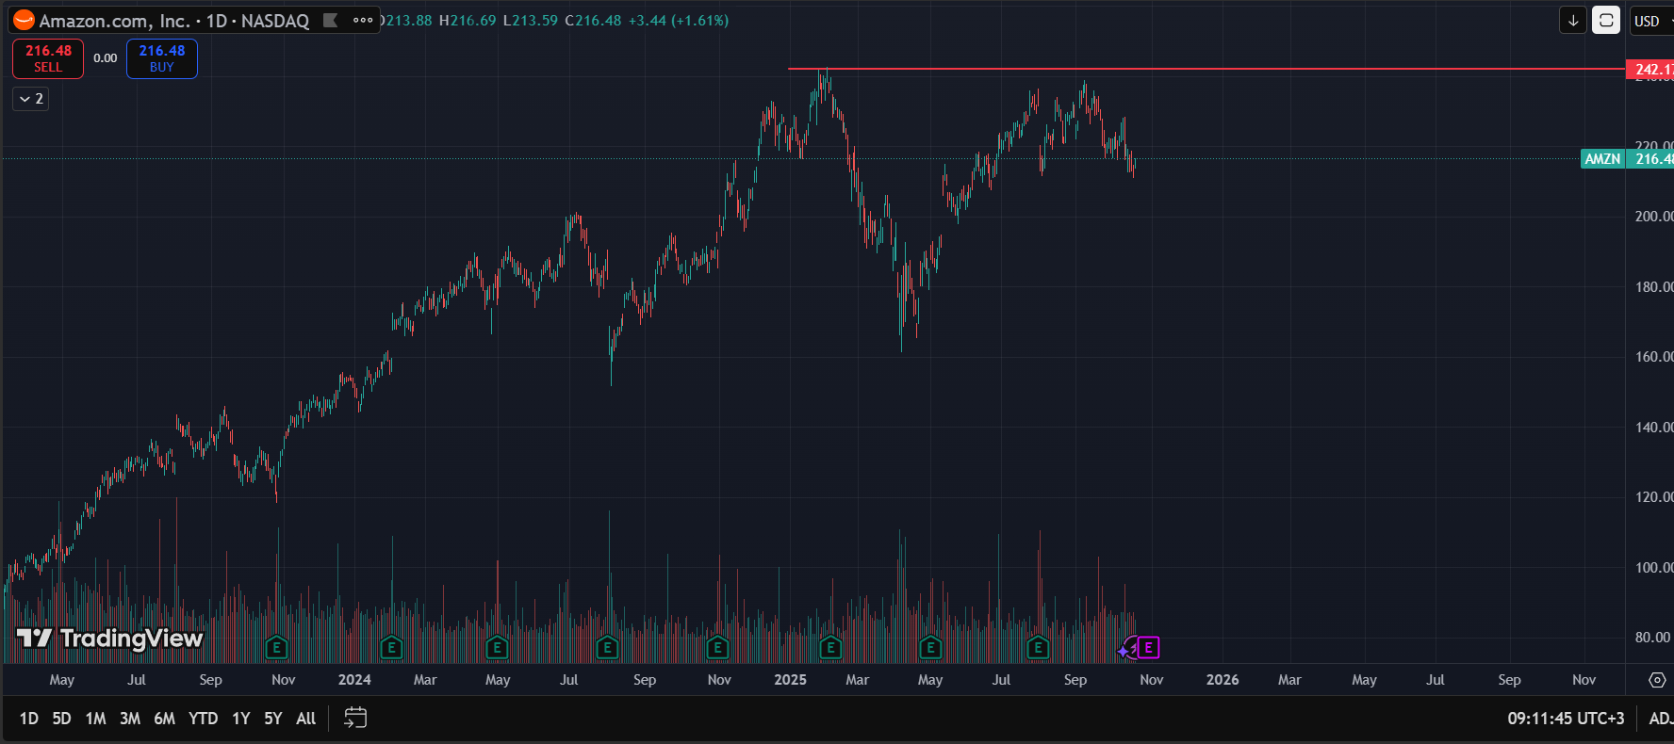The image size is (1674, 744).
Task: Click the flag icon beside NASDAQ
Action: click(330, 20)
